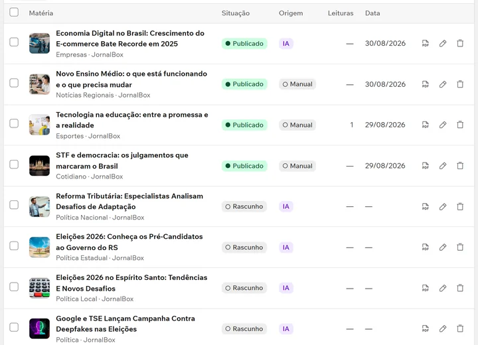Delete the 'Google e TSE' draft
Viewport: 478px width, 345px height.
460,328
